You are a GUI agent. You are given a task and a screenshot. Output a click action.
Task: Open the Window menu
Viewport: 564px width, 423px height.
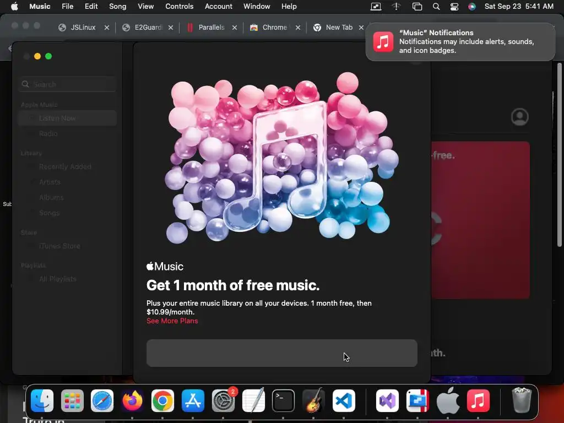click(x=257, y=6)
